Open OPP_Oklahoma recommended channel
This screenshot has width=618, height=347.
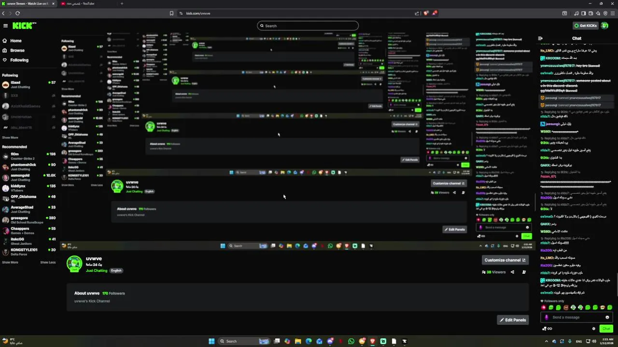tap(29, 199)
